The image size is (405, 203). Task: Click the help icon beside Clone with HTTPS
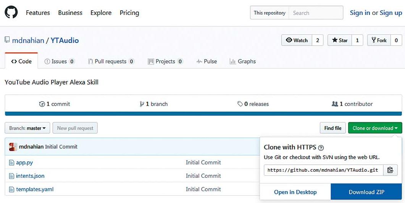(321, 148)
